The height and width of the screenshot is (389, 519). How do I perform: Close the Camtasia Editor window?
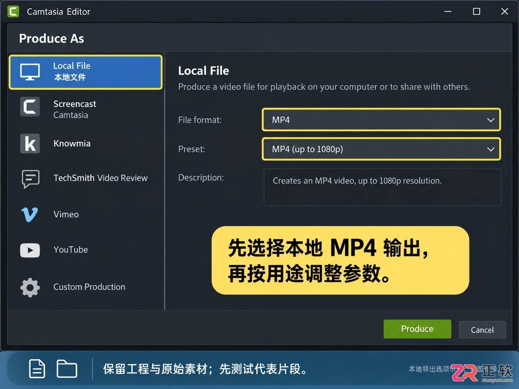tap(505, 12)
